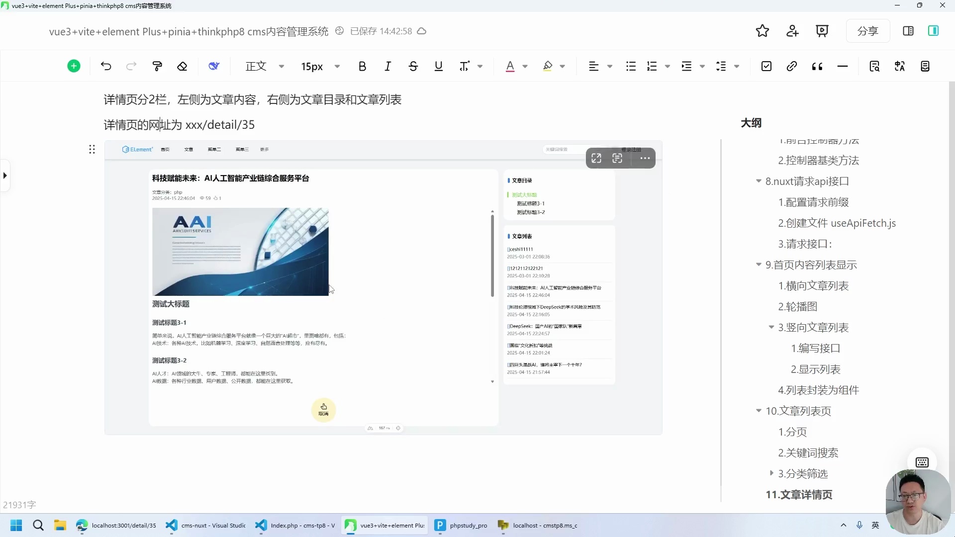Toggle underline formatting

(x=439, y=66)
